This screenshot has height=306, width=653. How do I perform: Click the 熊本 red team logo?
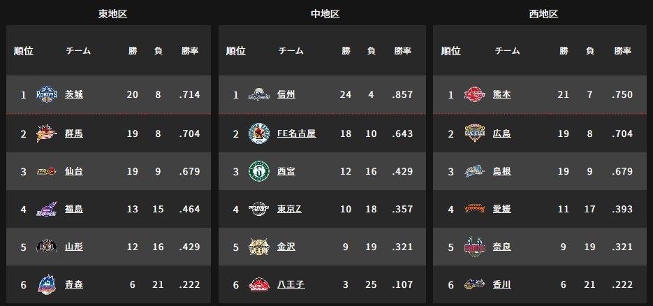(x=475, y=94)
